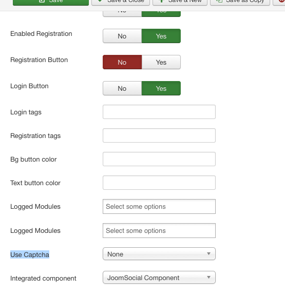Click the Save & New button
Screen dimensions: 285x297
180,2
